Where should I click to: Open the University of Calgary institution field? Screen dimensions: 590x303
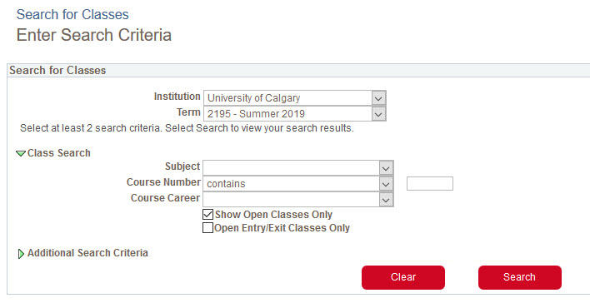295,98
